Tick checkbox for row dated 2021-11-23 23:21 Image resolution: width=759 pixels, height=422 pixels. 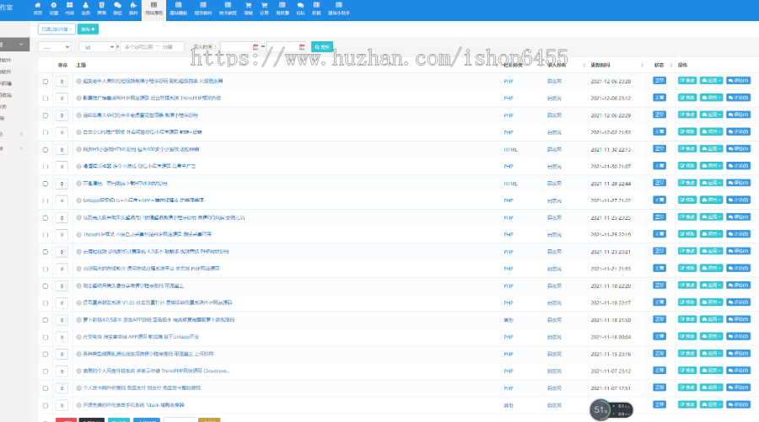click(x=46, y=252)
